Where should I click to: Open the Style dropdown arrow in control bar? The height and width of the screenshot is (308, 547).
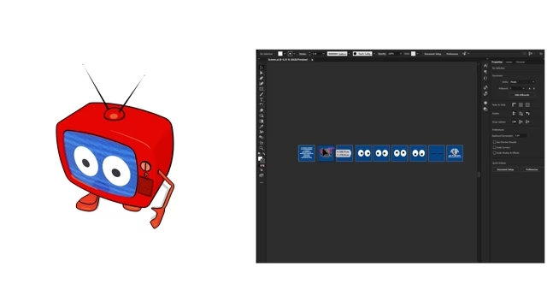pos(418,53)
